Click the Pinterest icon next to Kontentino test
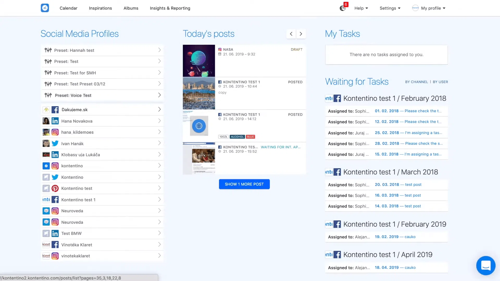The height and width of the screenshot is (281, 500). 55,188
